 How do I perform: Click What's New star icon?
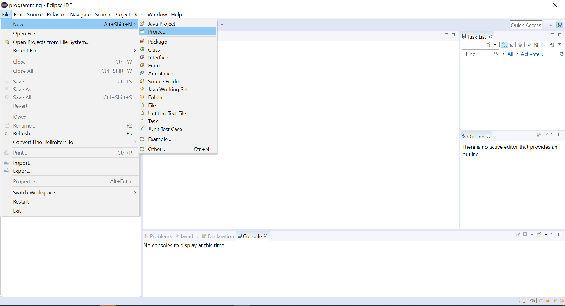[561, 301]
